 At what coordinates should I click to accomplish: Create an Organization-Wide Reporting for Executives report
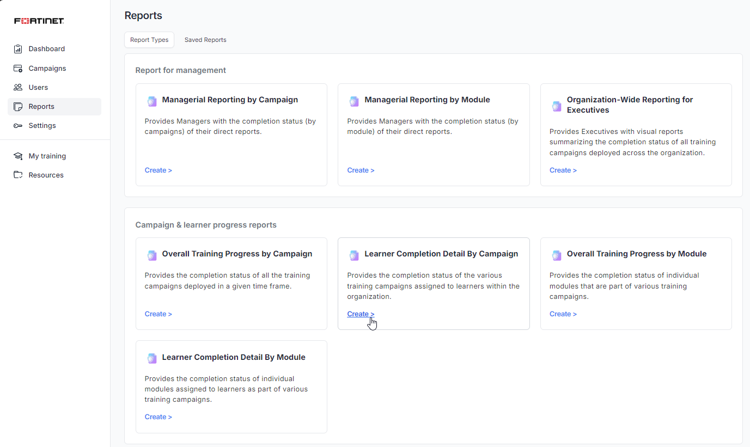[563, 170]
